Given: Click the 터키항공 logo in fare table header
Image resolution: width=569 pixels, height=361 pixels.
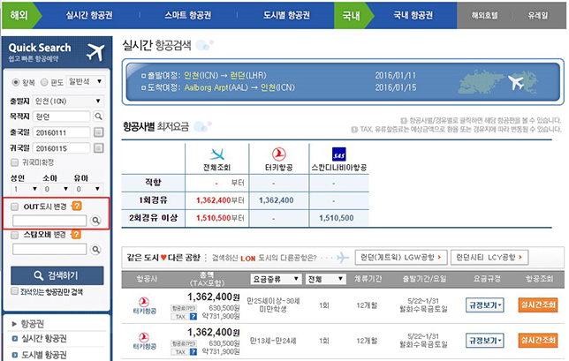Looking at the screenshot, I should coord(278,154).
